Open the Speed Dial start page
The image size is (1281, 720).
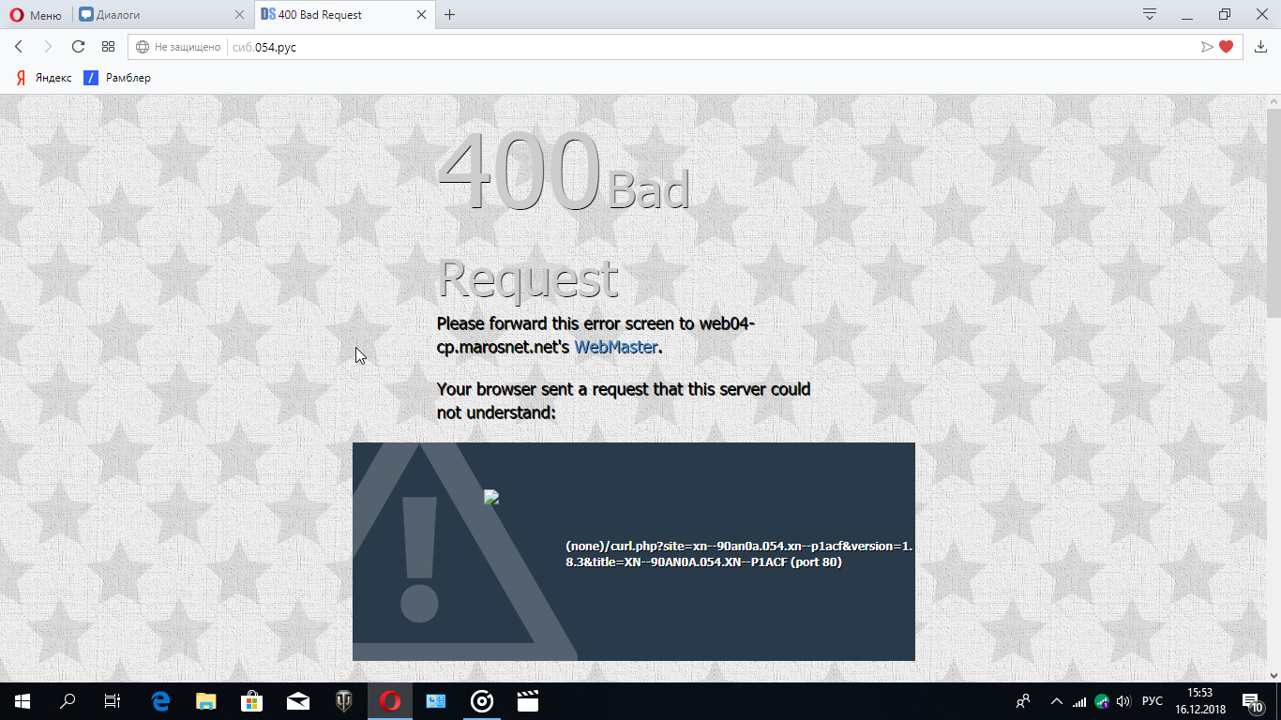coord(108,47)
